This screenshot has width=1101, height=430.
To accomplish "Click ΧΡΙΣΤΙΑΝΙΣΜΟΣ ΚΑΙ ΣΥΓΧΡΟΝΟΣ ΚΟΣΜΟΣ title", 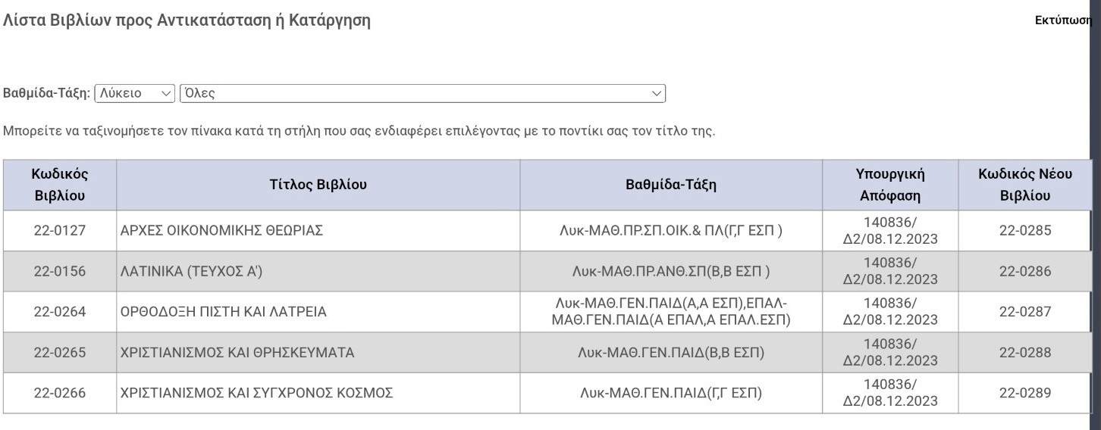I will click(x=256, y=393).
